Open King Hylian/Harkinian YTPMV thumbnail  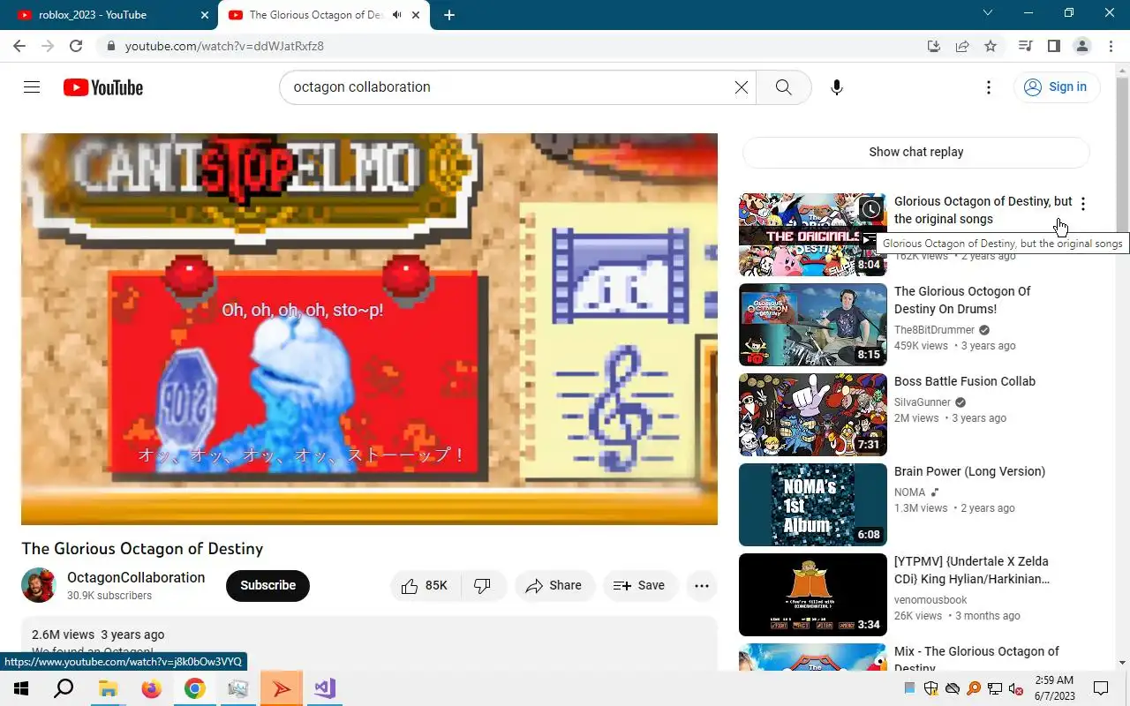813,595
